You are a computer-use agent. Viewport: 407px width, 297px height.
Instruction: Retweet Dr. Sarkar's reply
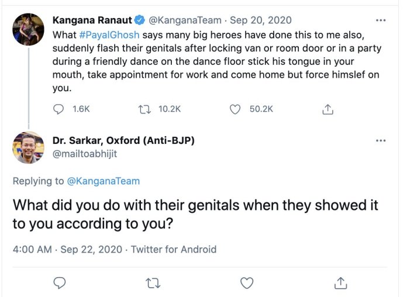[x=153, y=283]
